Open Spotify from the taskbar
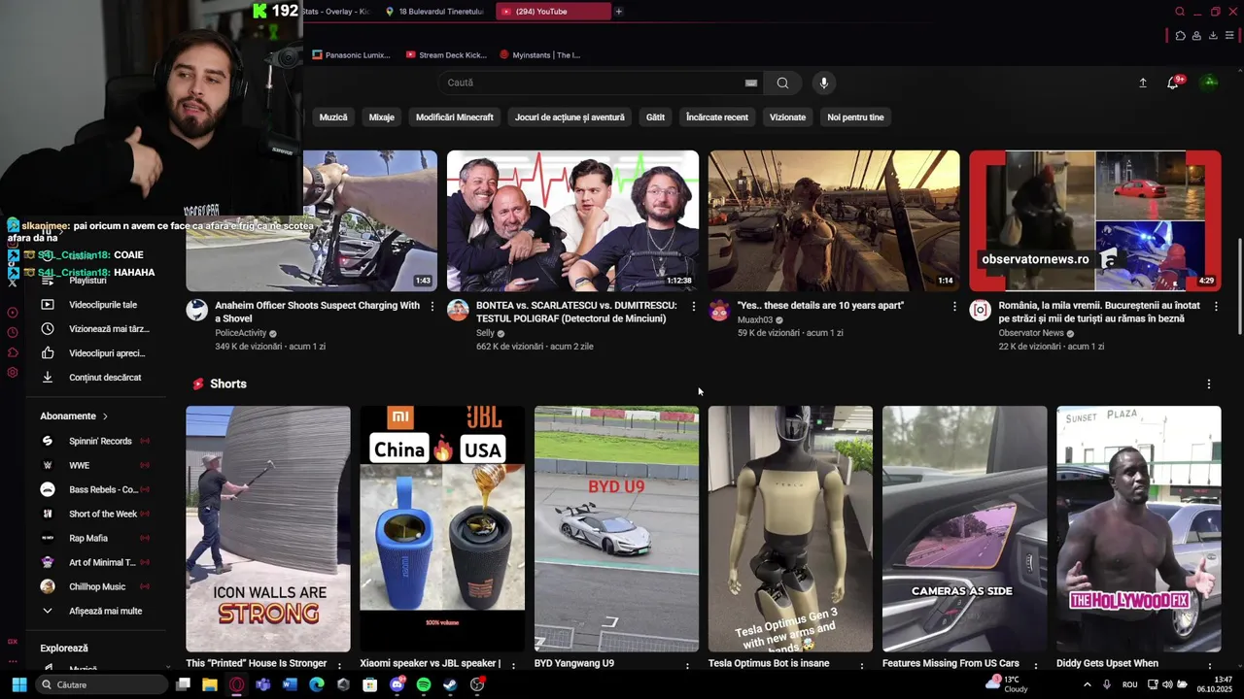 [x=424, y=684]
